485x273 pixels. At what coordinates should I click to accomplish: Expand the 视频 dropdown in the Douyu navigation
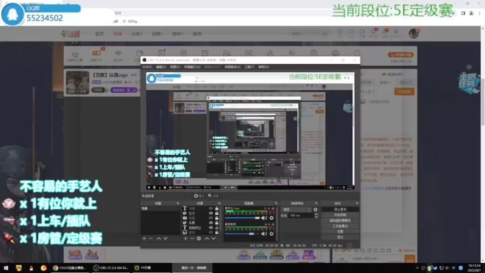157,34
